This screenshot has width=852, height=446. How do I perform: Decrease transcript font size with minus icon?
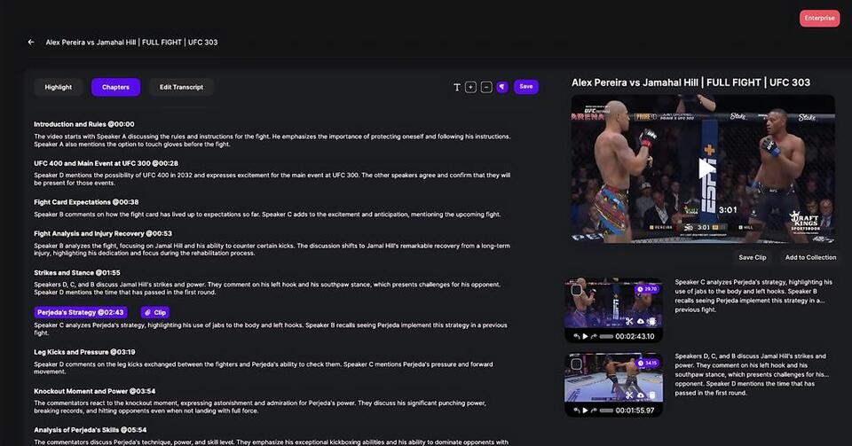click(486, 87)
